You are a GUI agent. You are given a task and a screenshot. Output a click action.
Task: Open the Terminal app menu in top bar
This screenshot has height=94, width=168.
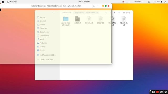click(12, 2)
